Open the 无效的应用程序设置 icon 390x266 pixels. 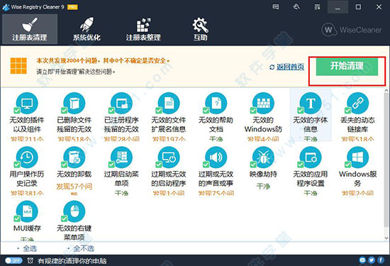click(311, 157)
